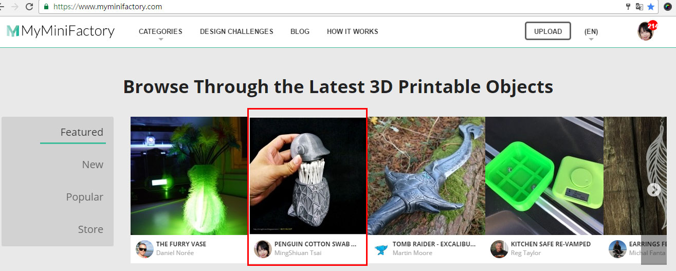The image size is (676, 271).
Task: Reload the page with the refresh icon
Action: 29,7
